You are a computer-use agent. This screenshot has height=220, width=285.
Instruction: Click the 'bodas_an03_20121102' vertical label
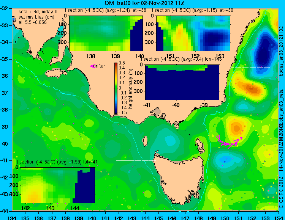[x=281, y=51]
